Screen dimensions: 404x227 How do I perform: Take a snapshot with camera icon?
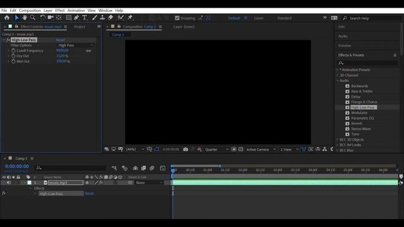point(186,149)
